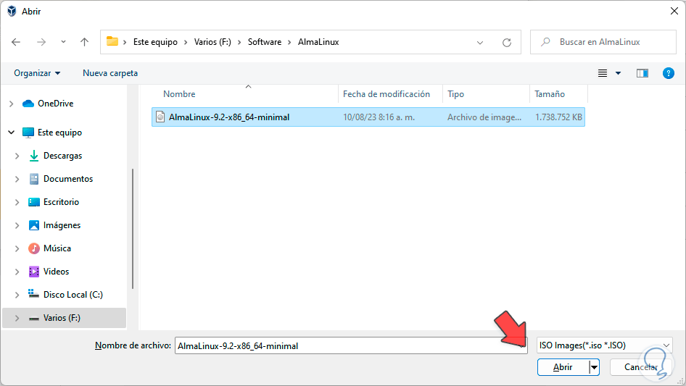Refresh the AlmaLinux folder
Image resolution: width=686 pixels, height=386 pixels.
click(507, 43)
